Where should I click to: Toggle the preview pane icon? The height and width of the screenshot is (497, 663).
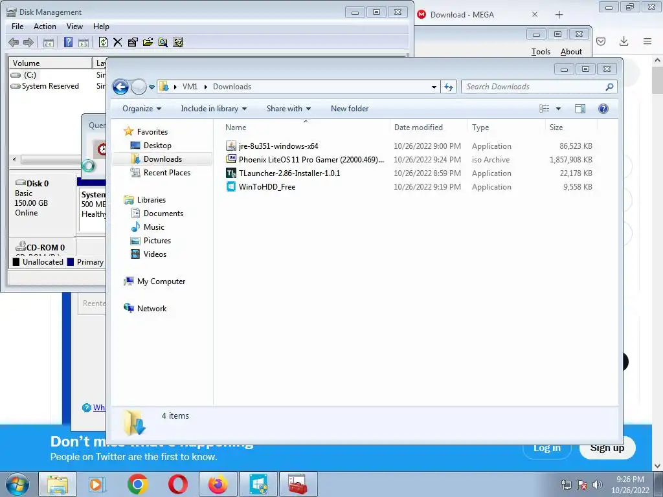(580, 109)
